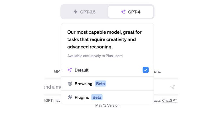Open the ChatGPT link in the footer
This screenshot has width=203, height=114.
click(x=169, y=100)
